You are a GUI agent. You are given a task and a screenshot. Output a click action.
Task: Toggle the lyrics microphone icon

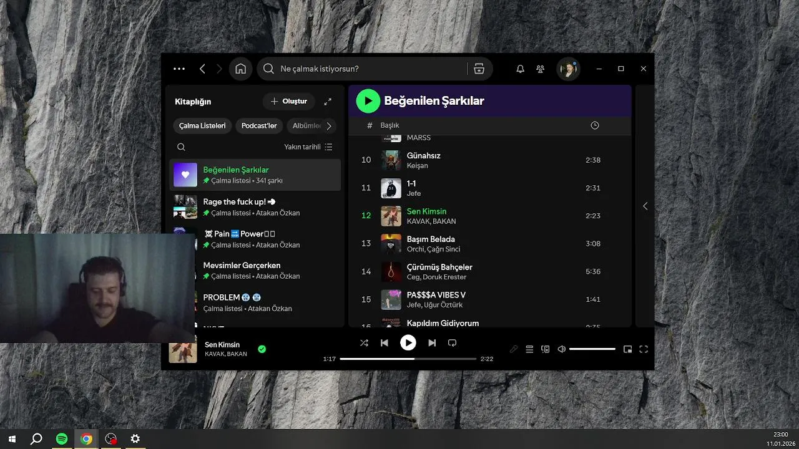(x=514, y=349)
